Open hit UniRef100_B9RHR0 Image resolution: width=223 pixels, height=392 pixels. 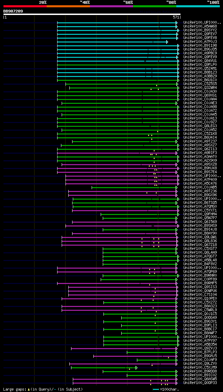point(200,276)
